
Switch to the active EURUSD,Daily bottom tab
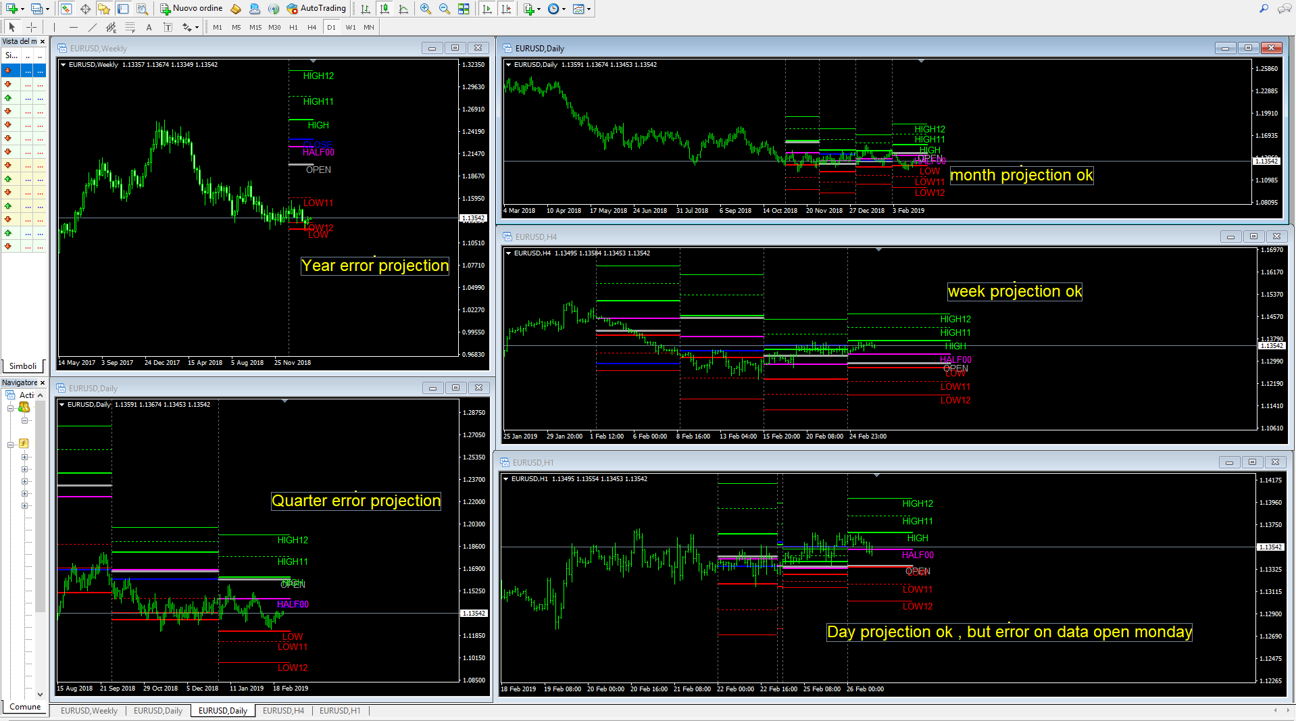223,711
